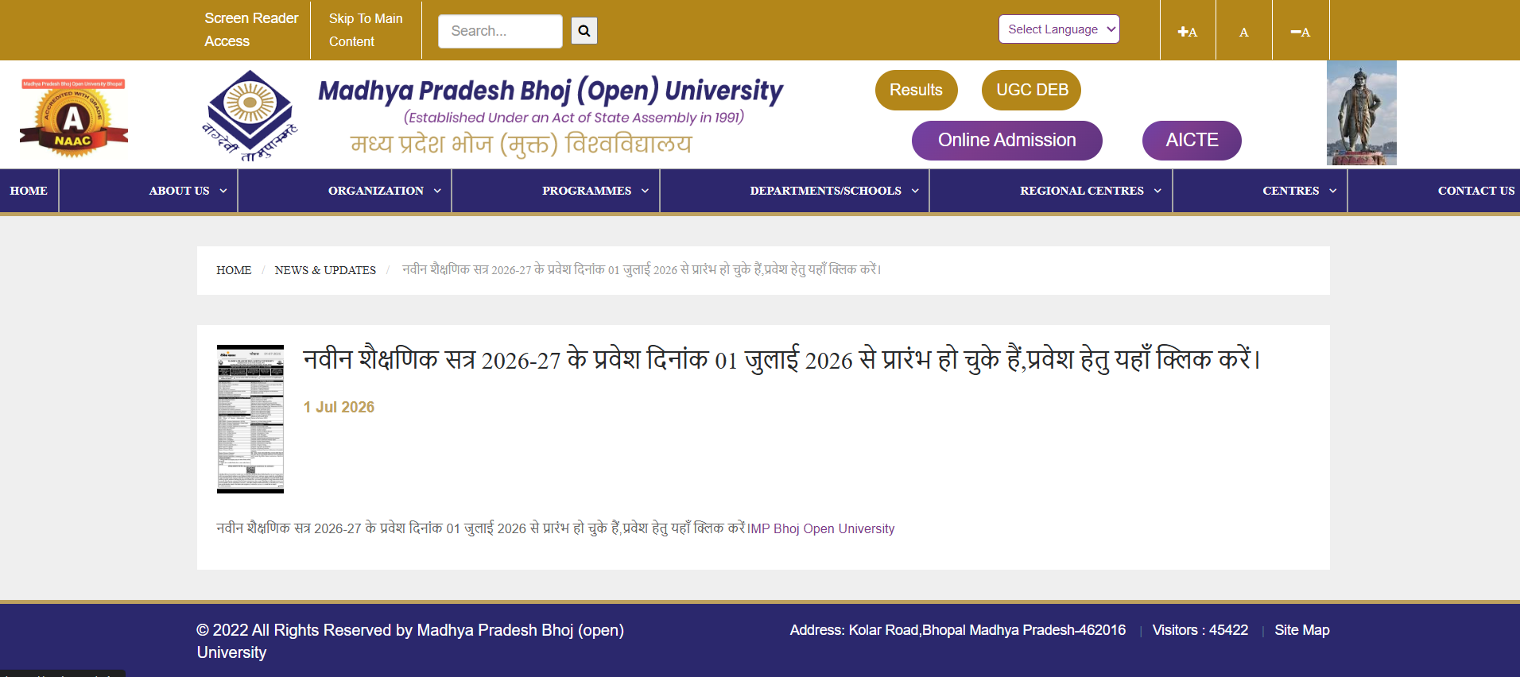This screenshot has width=1520, height=677.
Task: Click the Results button
Action: coord(916,90)
